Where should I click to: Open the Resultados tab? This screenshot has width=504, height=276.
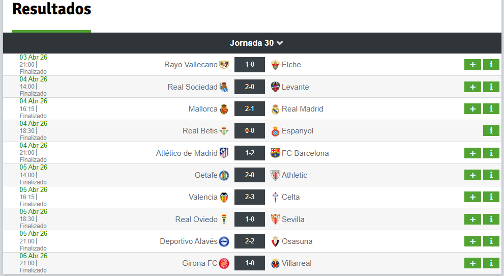pyautogui.click(x=51, y=9)
